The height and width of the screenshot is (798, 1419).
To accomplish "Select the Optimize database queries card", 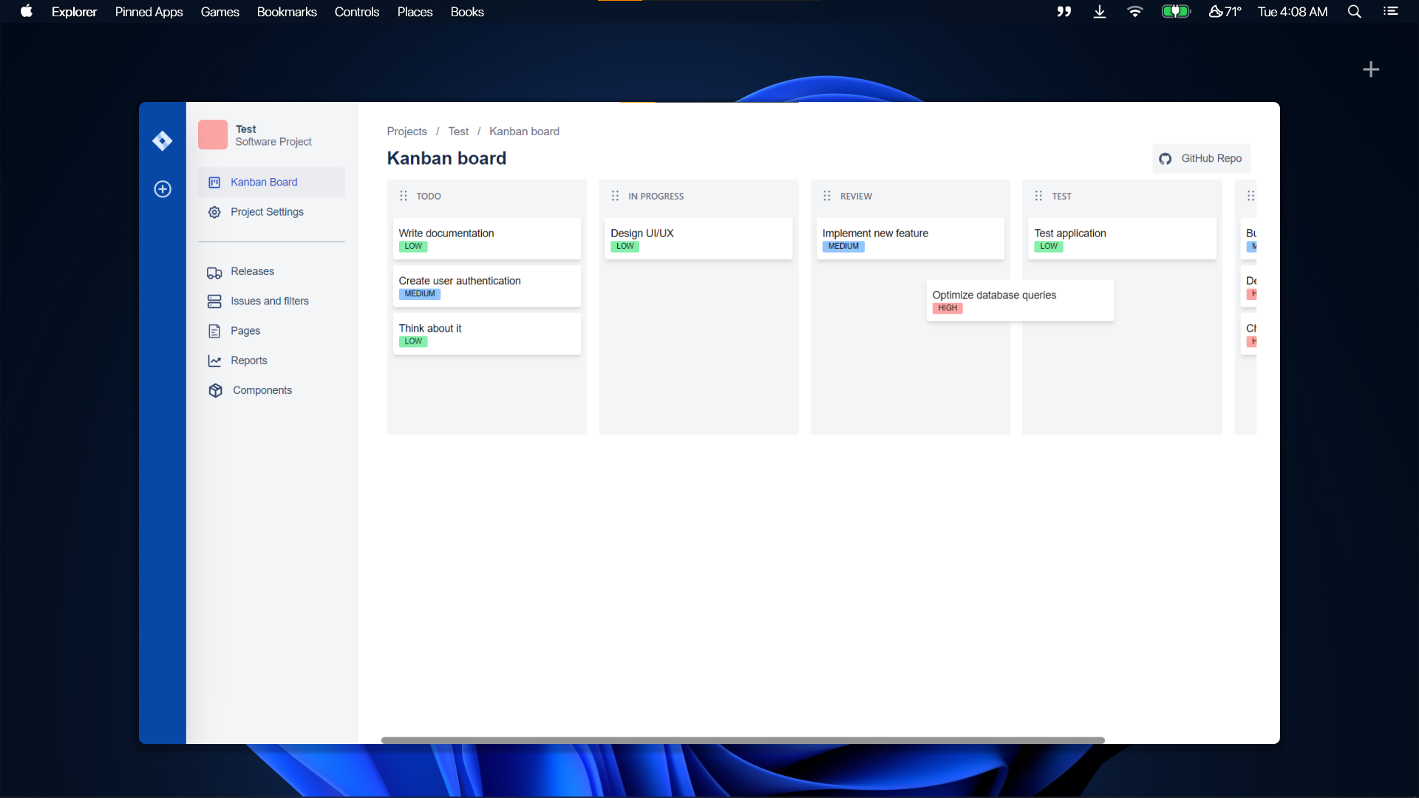I will coord(1019,300).
